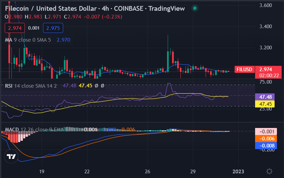Click the spread value 0.001
The height and width of the screenshot is (178, 284).
(34, 28)
